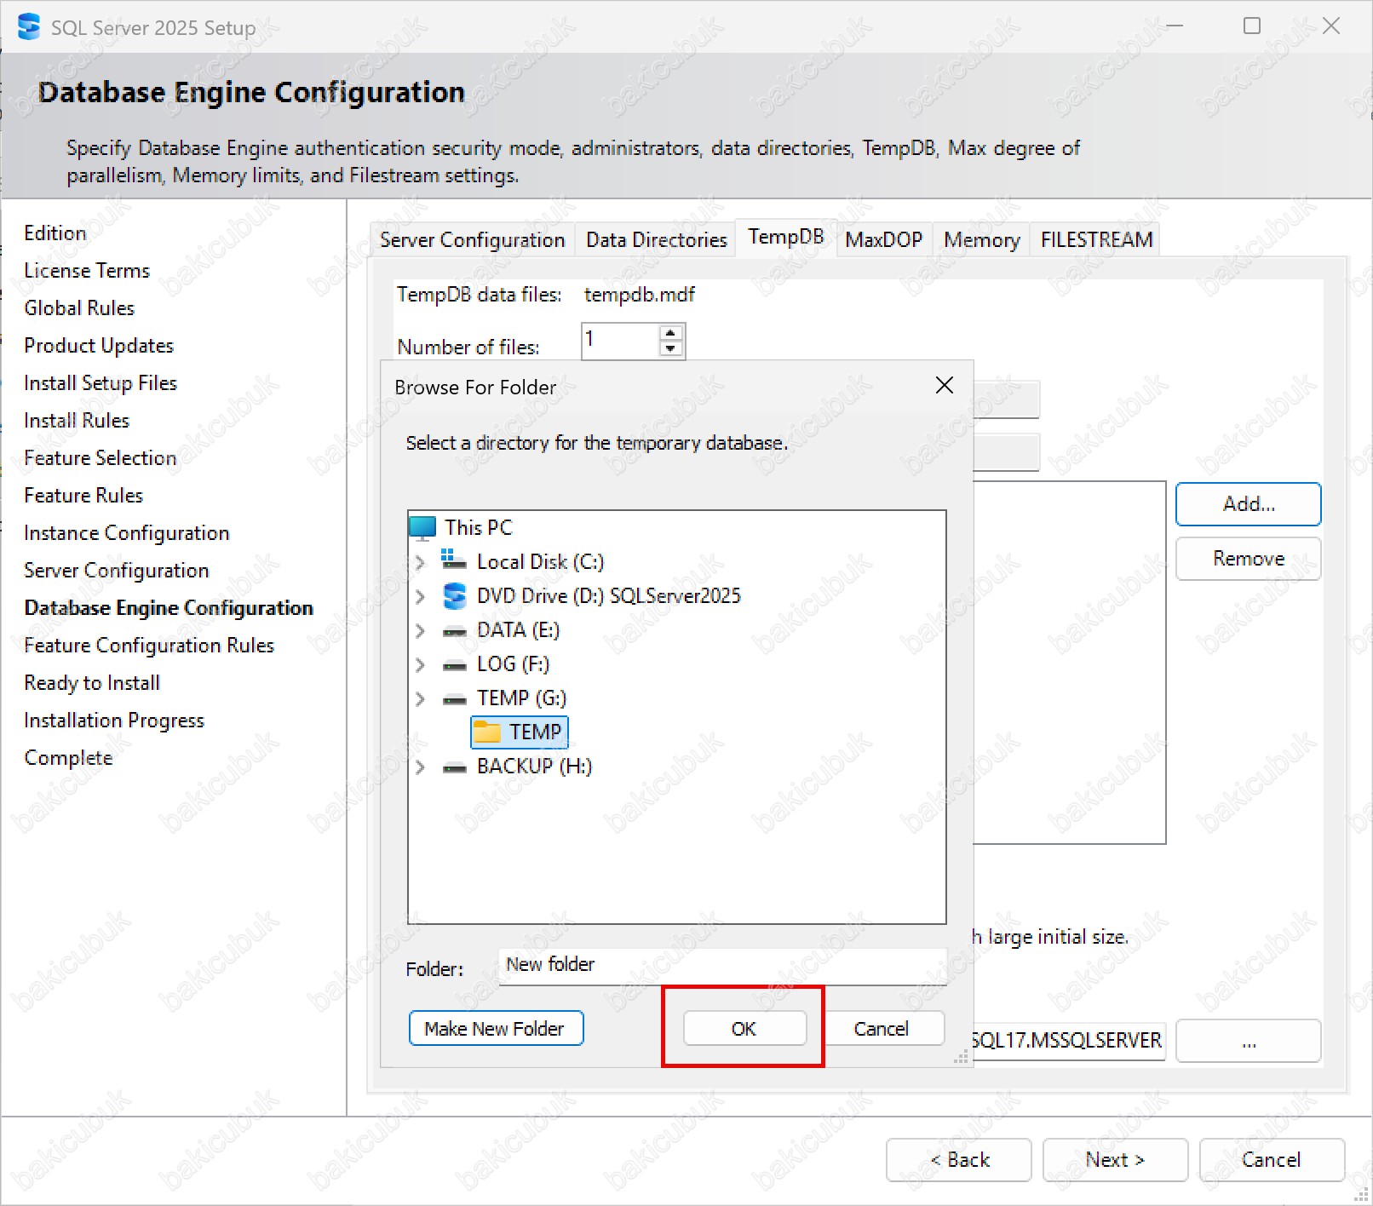Click the TEMP (G:) drive icon

tap(455, 699)
